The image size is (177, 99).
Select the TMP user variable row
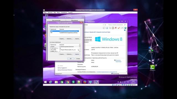point(64,33)
